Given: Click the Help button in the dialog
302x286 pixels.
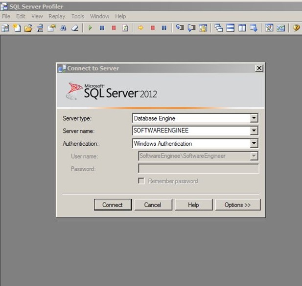Looking at the screenshot, I should [x=193, y=205].
